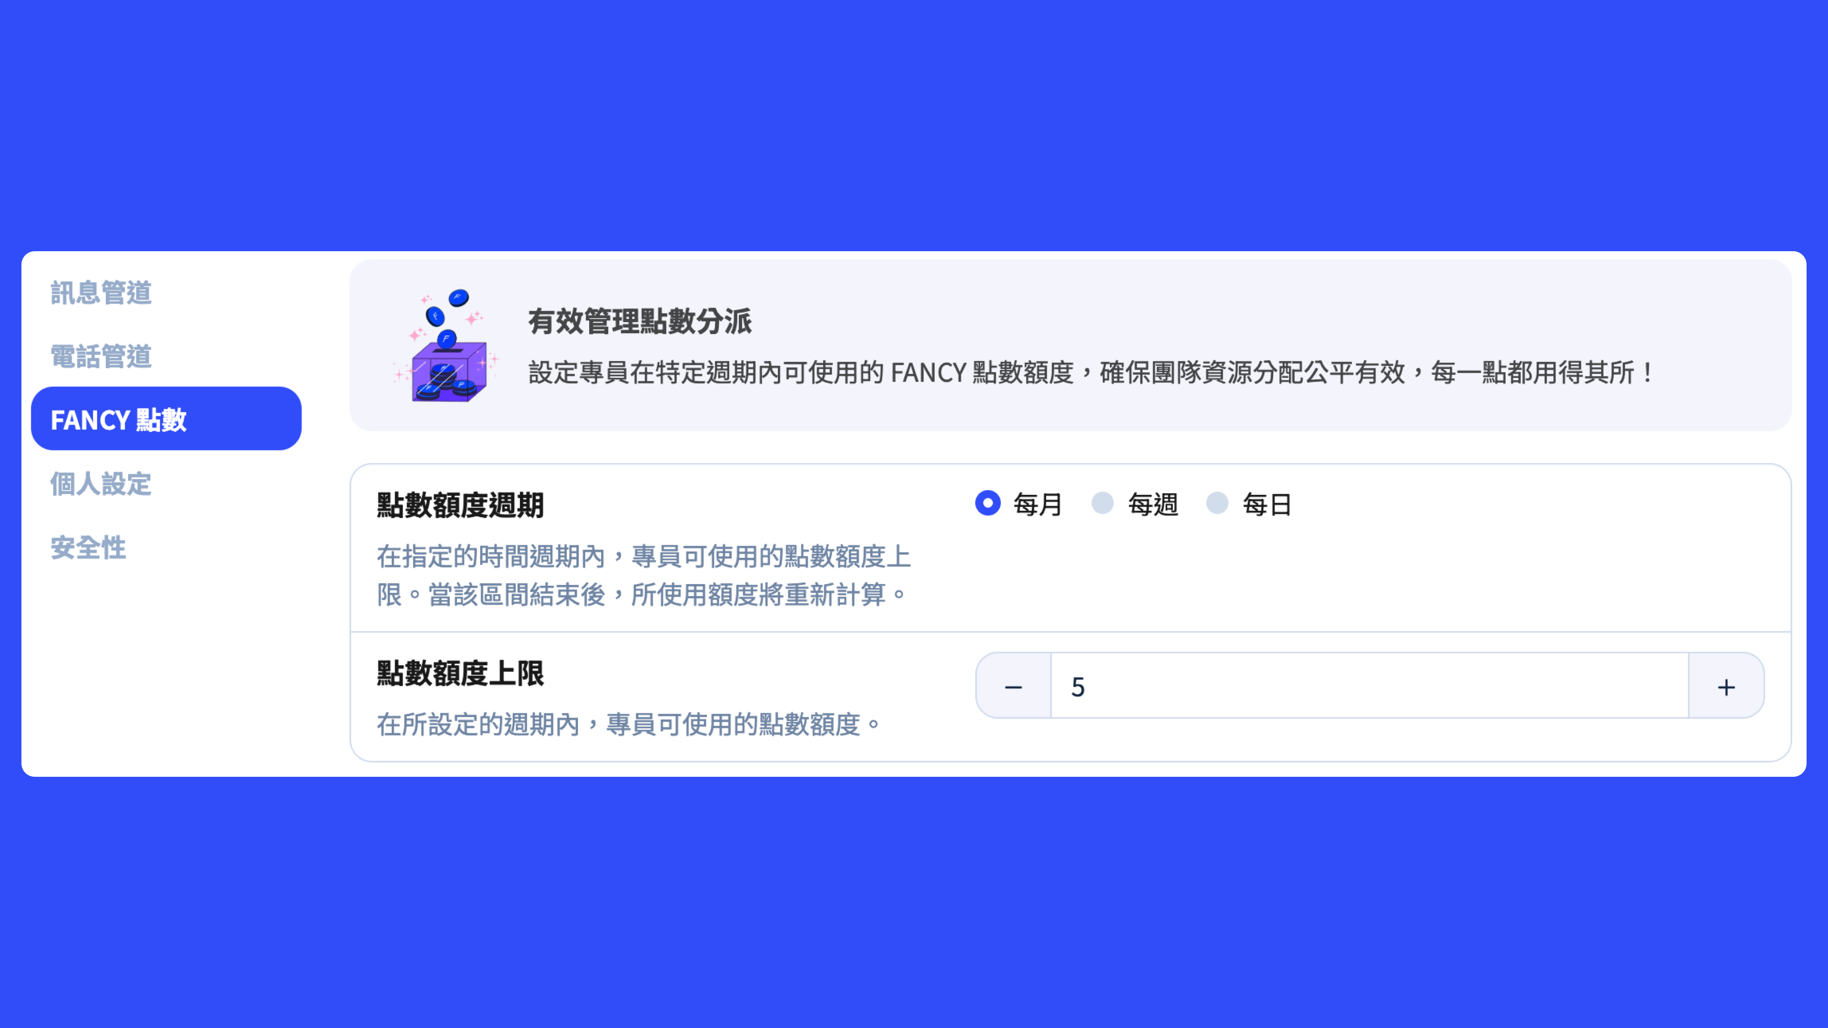
Task: Open the 安全性 settings page
Action: [88, 548]
